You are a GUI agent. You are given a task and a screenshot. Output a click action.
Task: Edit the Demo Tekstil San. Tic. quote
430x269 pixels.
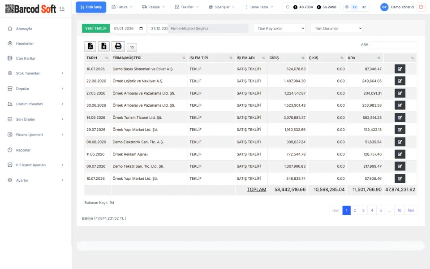tap(400, 166)
